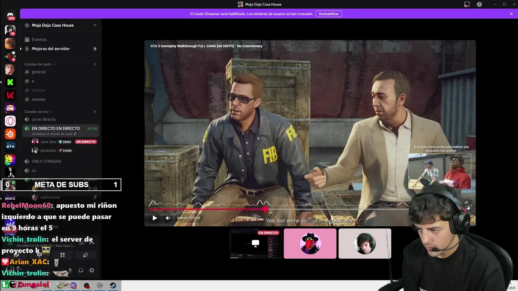The width and height of the screenshot is (518, 291).
Task: Open the server with 12 notification badge
Action: tap(10, 30)
